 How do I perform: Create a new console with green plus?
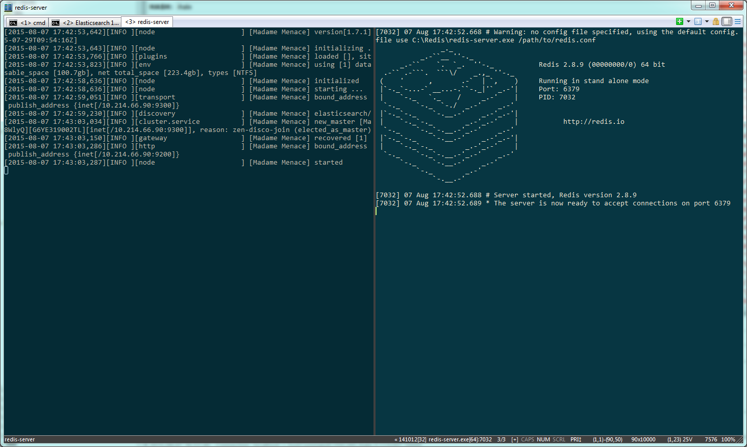[679, 21]
